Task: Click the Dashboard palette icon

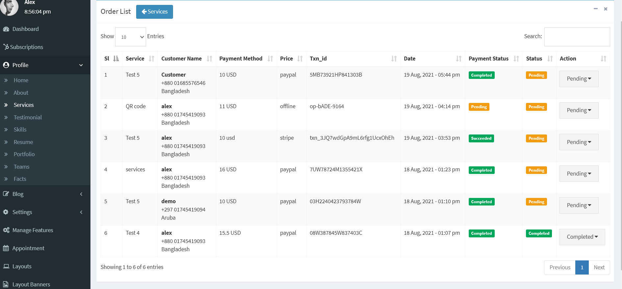Action: [x=6, y=29]
